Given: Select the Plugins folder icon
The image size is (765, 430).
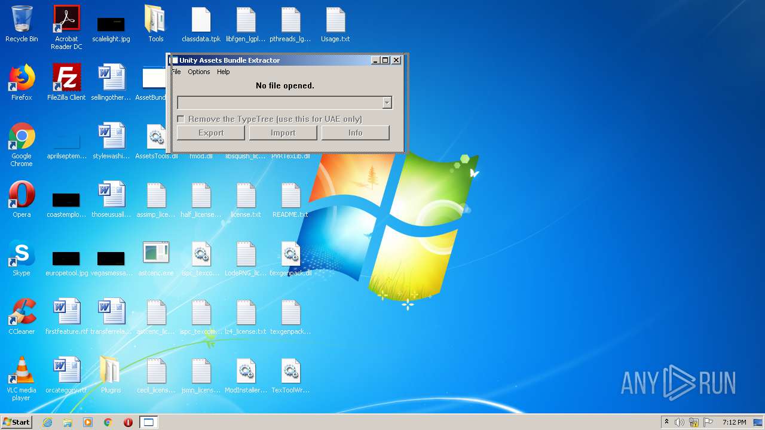Looking at the screenshot, I should click(111, 375).
